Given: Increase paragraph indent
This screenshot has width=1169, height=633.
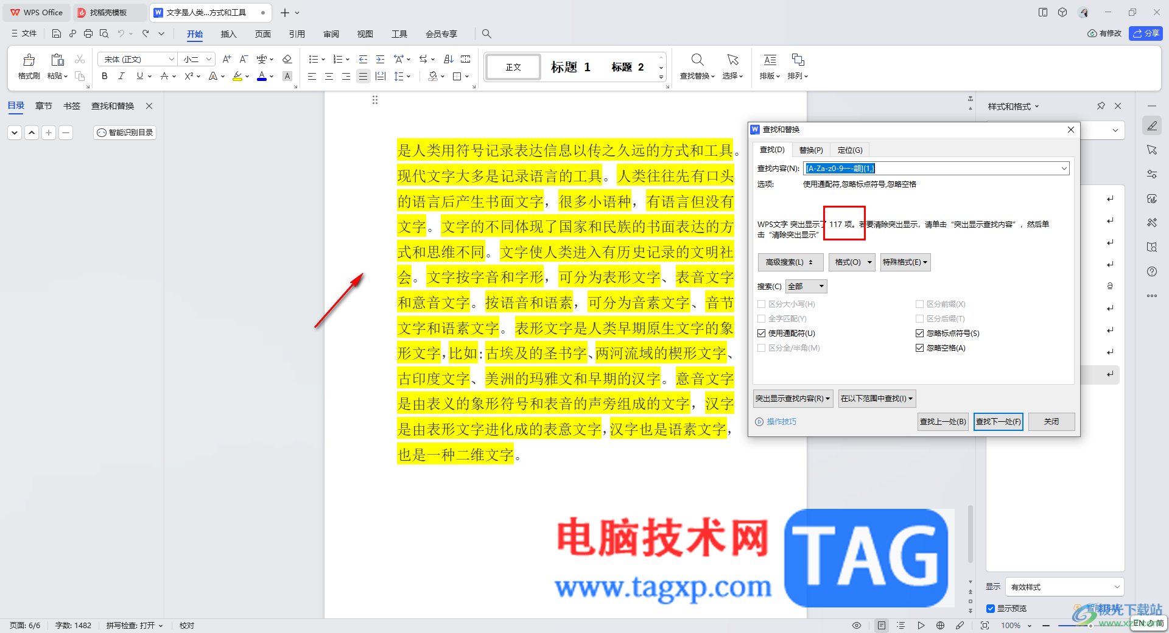Looking at the screenshot, I should click(380, 59).
